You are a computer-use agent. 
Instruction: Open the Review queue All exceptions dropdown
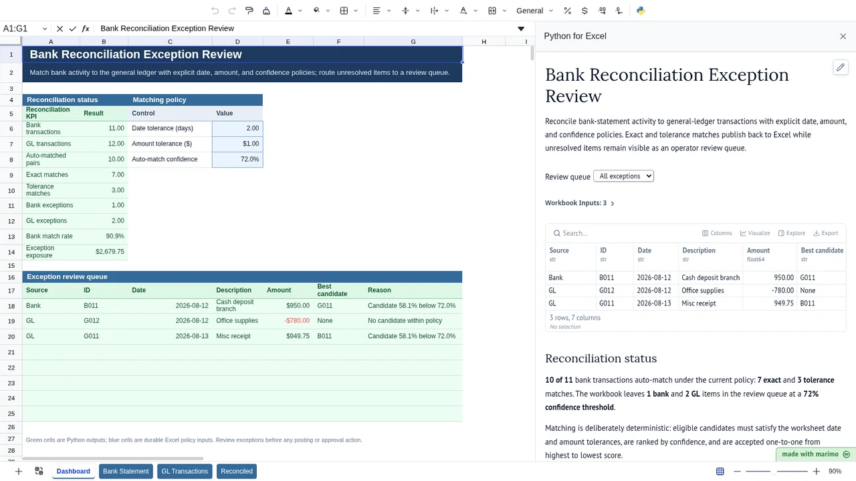(623, 176)
